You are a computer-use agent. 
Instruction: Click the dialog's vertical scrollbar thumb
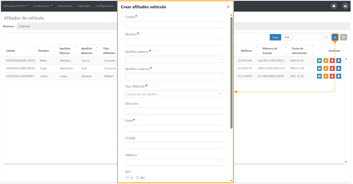pos(232,73)
